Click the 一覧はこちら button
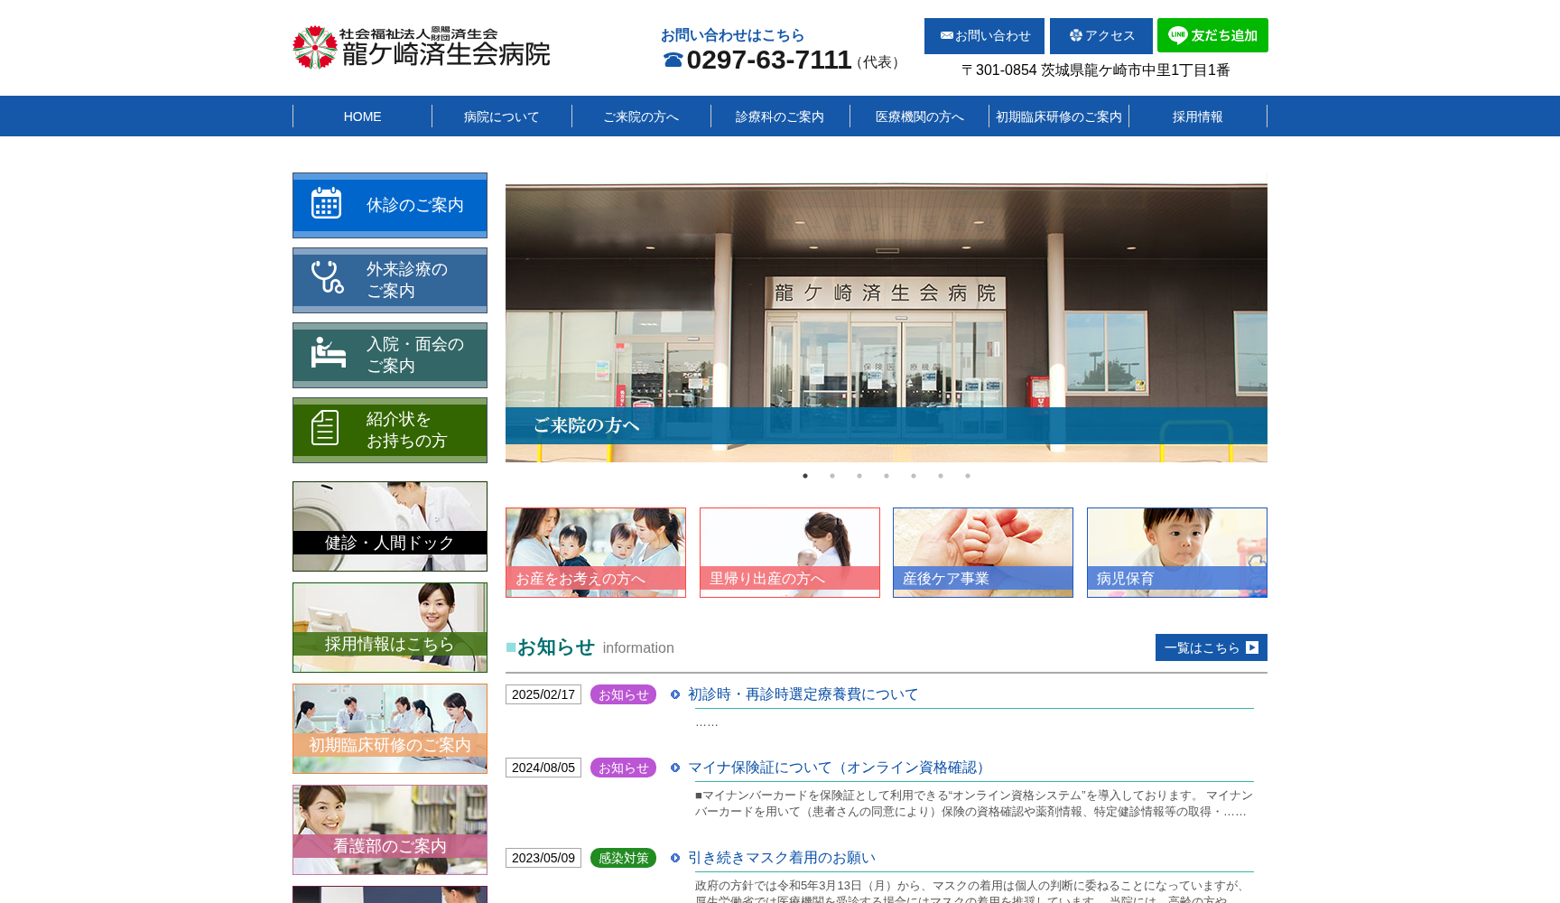The image size is (1560, 903). 1212,647
